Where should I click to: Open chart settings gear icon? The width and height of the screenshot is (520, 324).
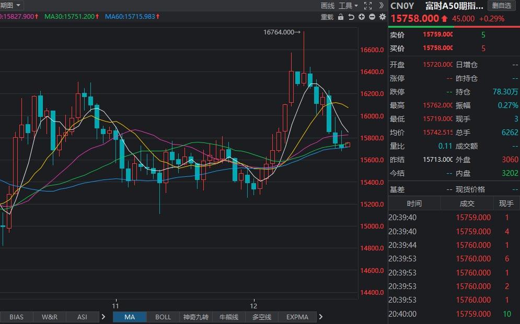(x=383, y=17)
